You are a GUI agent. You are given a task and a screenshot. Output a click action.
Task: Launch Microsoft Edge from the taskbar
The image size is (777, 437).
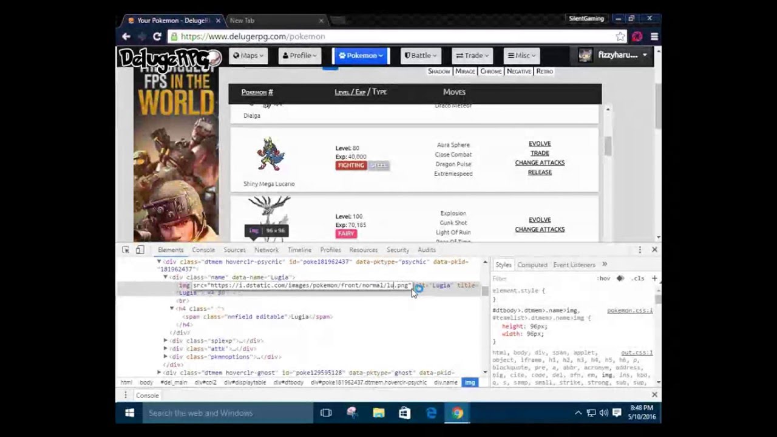coord(431,413)
